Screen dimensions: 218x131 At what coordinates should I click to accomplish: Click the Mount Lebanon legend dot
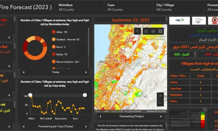coord(54,62)
